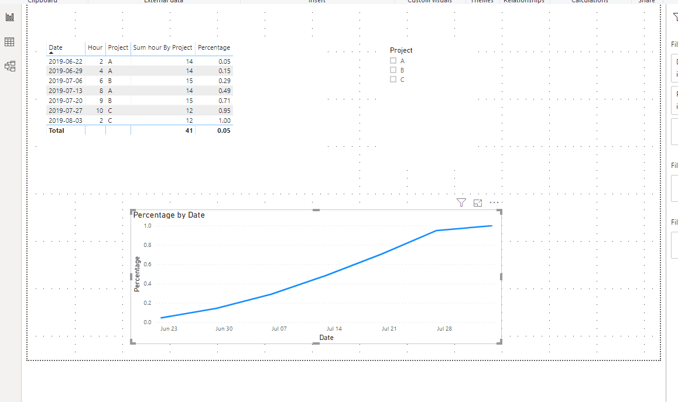
Task: Select the 2019-07-20 date cell
Action: pyautogui.click(x=66, y=101)
